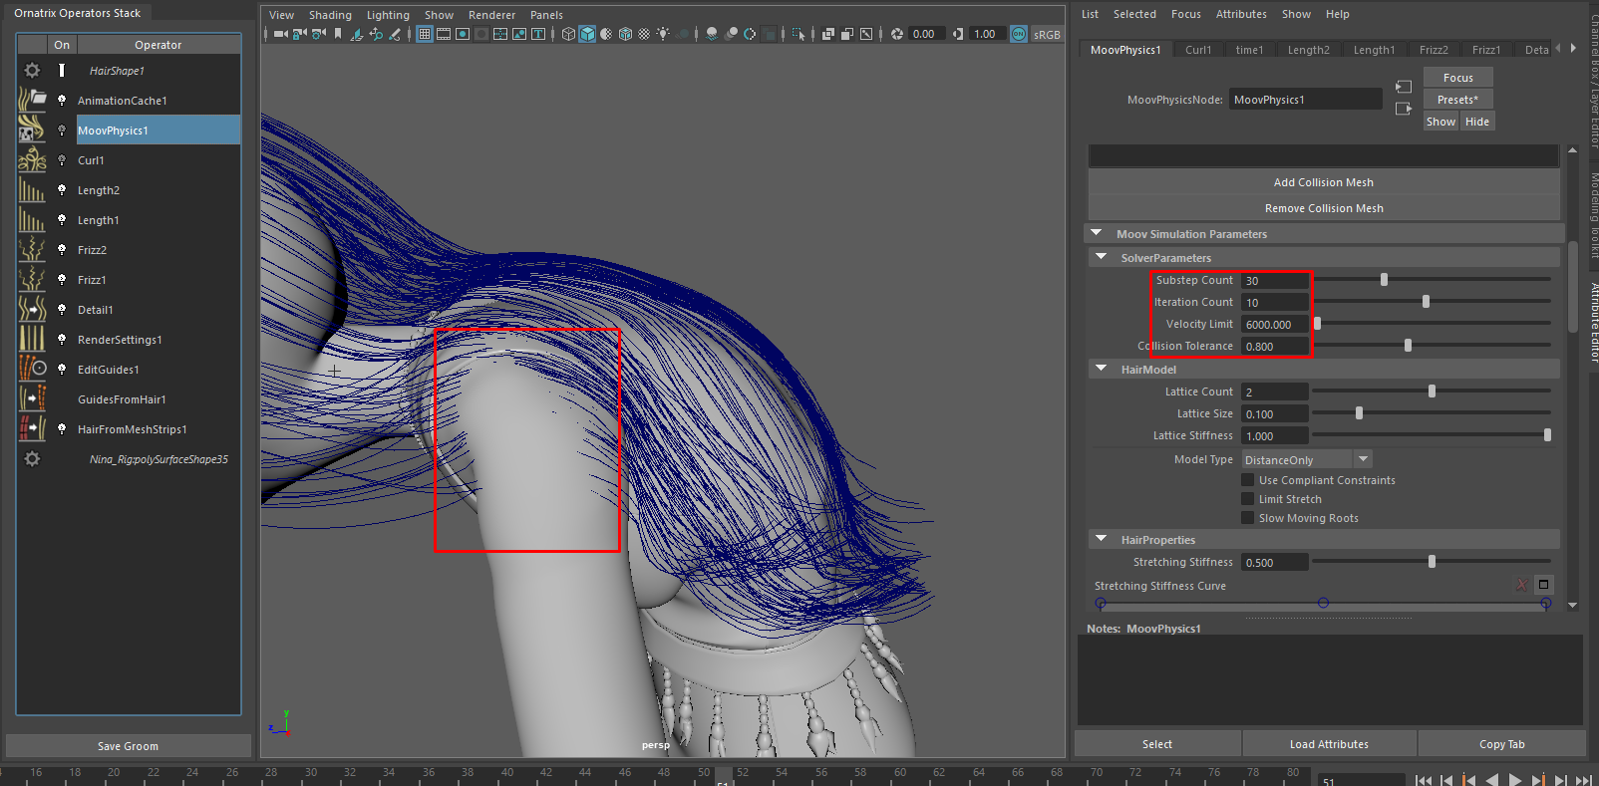Toggle the viewport grid icon
The height and width of the screenshot is (786, 1599).
tap(425, 34)
